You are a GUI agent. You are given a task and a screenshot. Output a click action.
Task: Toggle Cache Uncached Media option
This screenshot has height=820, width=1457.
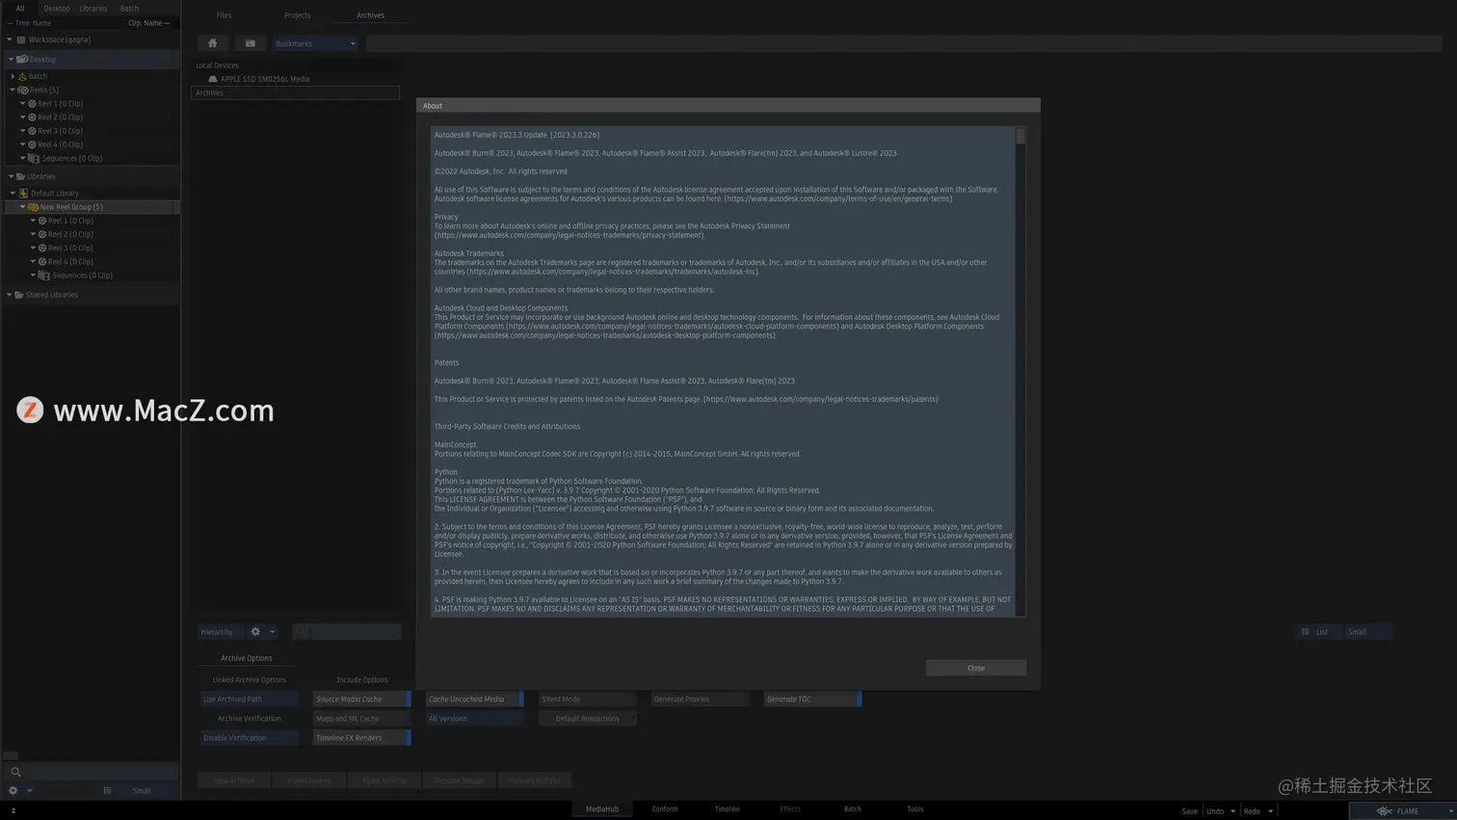pos(474,700)
